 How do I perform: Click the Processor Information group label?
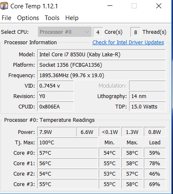pos(31,43)
